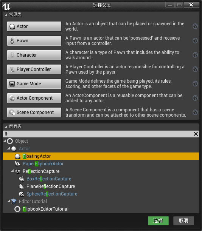Open help for the Actor class
The width and height of the screenshot is (202, 231).
click(x=195, y=26)
